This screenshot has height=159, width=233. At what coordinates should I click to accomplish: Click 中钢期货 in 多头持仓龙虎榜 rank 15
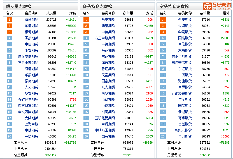[x=108, y=106]
